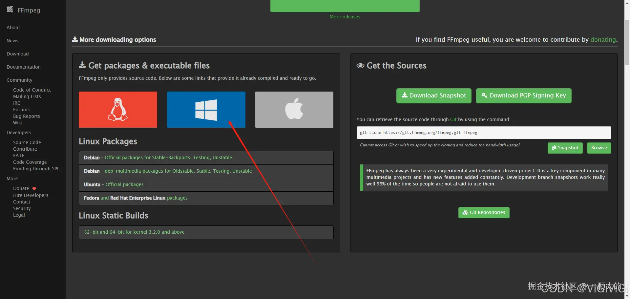Viewport: 630px width, 299px height.
Task: Open Download section in sidebar
Action: click(18, 54)
